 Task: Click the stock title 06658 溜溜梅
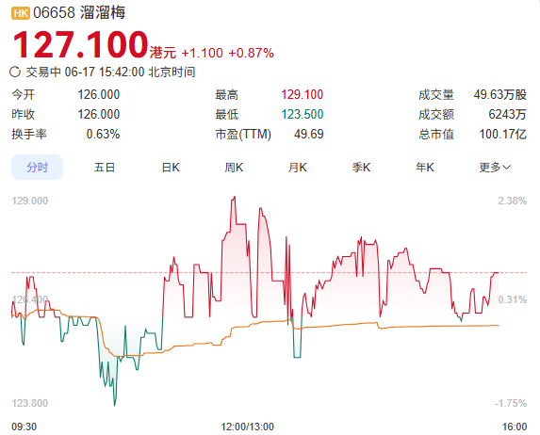tap(79, 13)
